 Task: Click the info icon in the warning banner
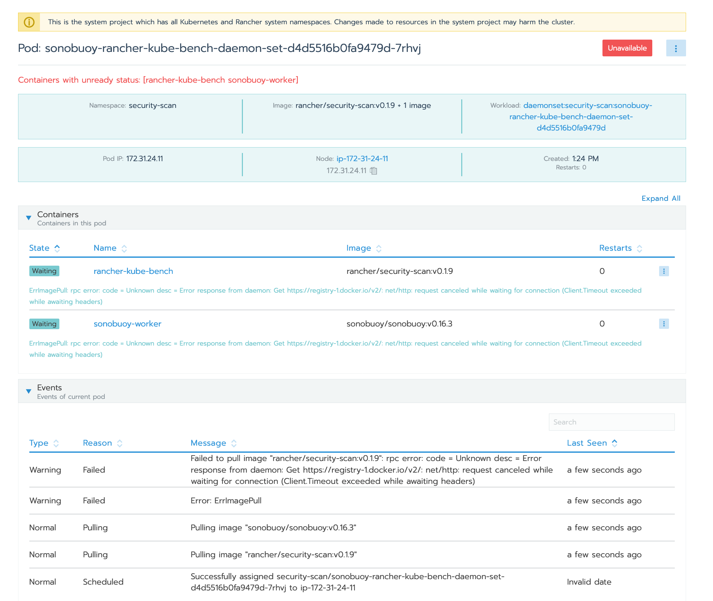pyautogui.click(x=29, y=22)
